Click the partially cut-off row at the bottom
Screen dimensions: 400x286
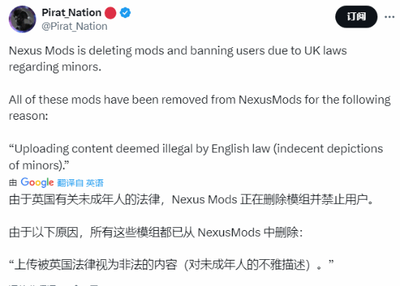pyautogui.click(x=54, y=285)
